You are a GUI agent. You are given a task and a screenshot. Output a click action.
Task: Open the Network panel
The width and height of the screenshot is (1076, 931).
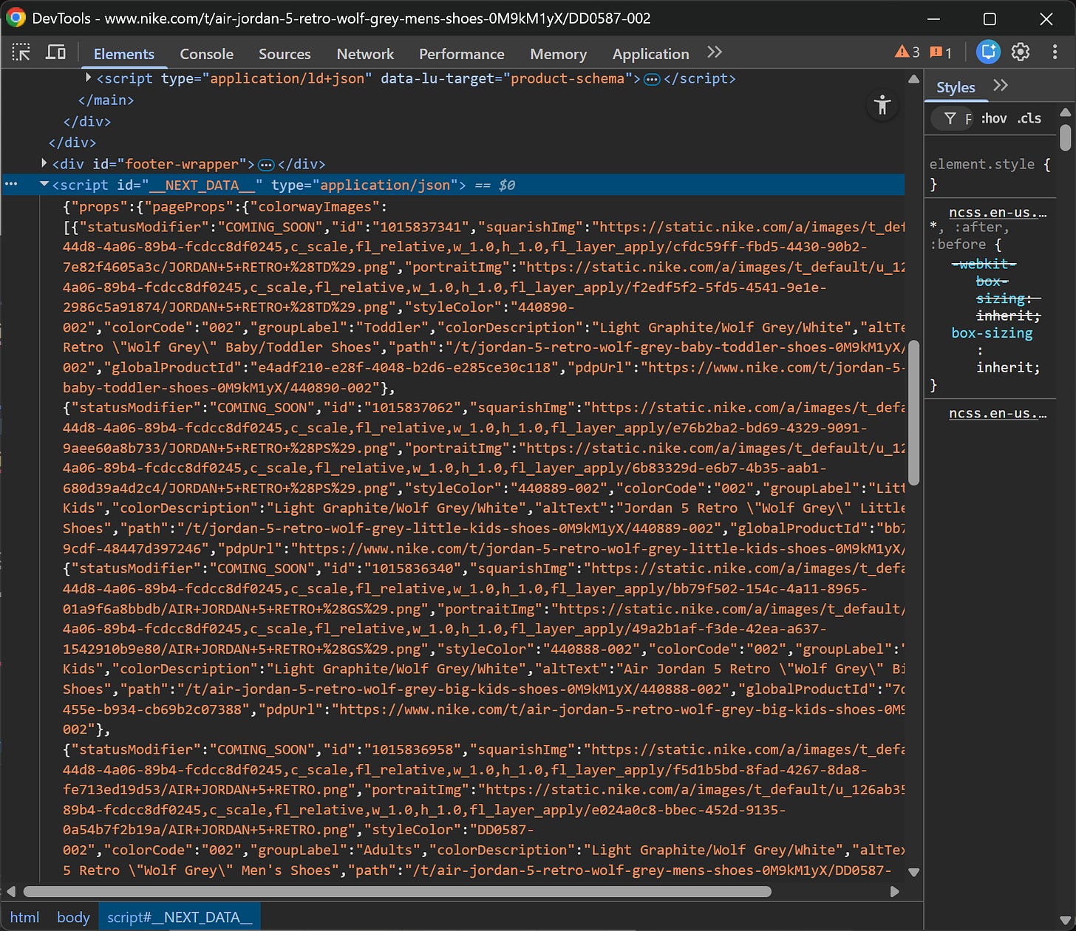pyautogui.click(x=365, y=53)
